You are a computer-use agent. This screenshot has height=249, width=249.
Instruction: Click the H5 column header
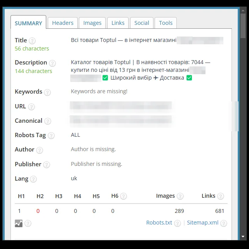click(96, 196)
